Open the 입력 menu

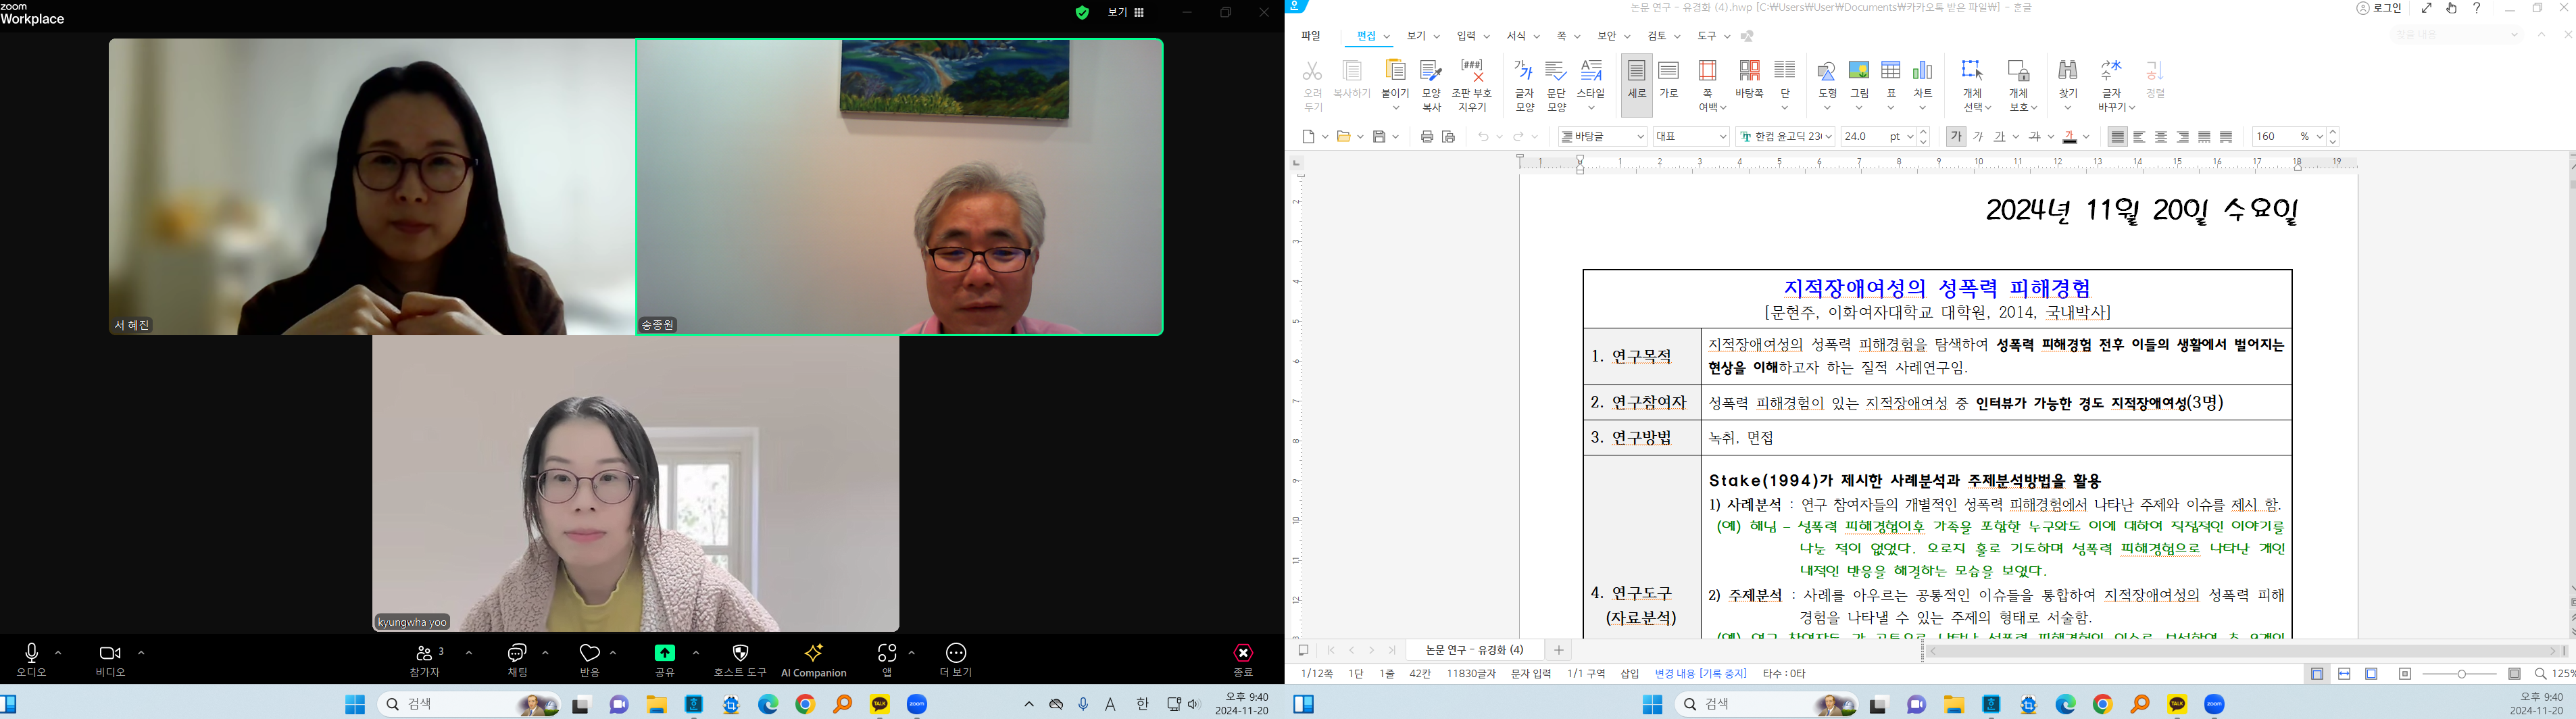pos(1466,36)
